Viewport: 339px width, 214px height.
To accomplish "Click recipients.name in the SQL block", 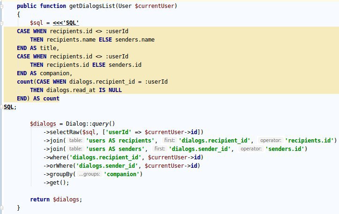I will click(71, 40).
